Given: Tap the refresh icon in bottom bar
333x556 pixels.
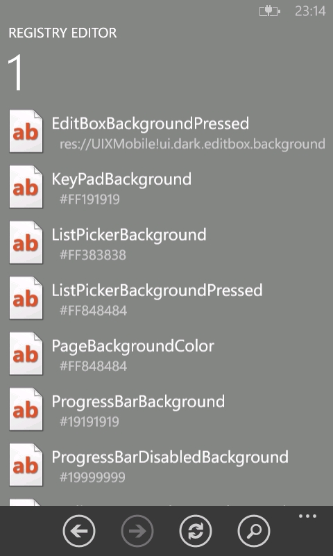Looking at the screenshot, I should [x=196, y=531].
